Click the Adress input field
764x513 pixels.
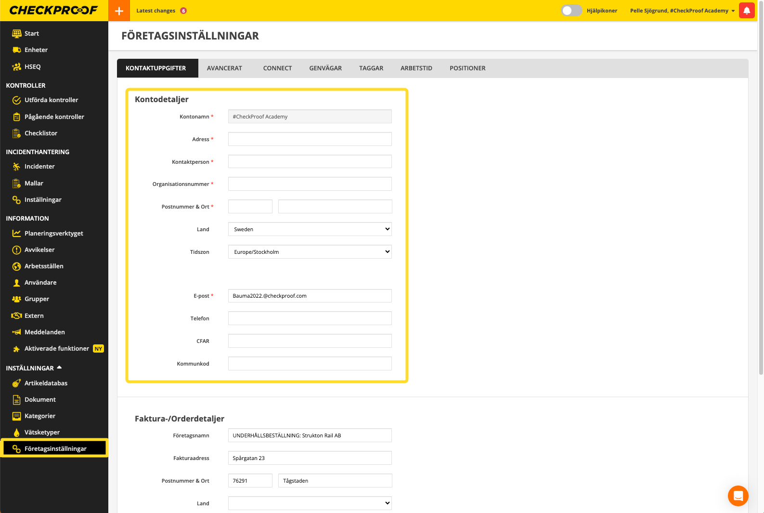(x=310, y=139)
